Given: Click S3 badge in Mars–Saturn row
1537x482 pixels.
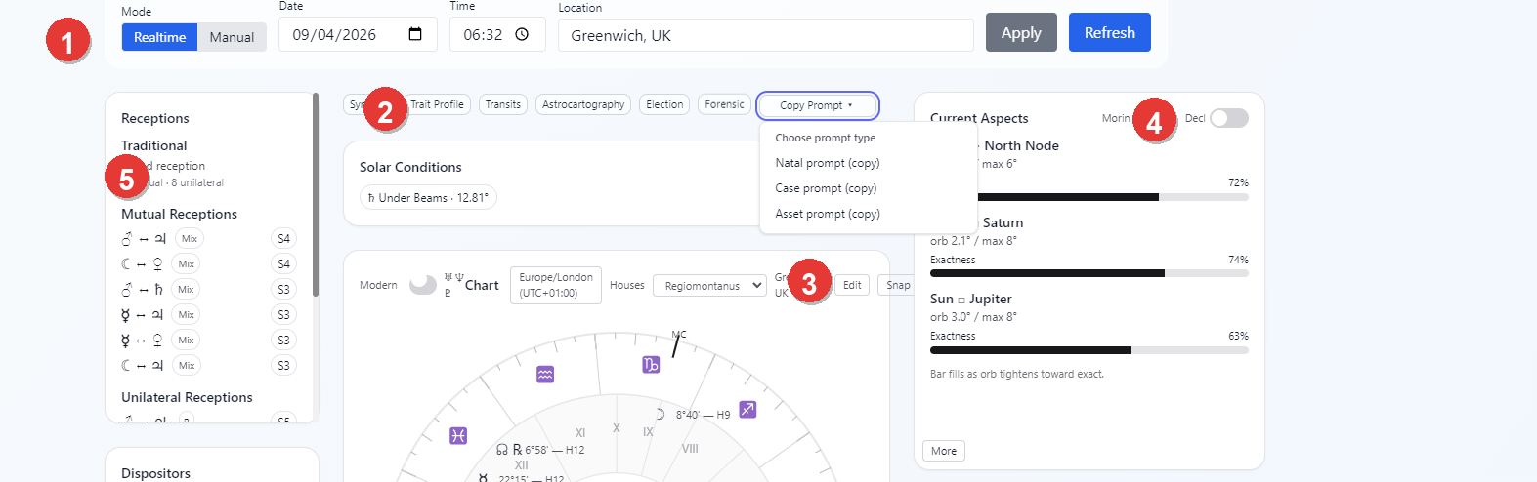Looking at the screenshot, I should coord(283,290).
